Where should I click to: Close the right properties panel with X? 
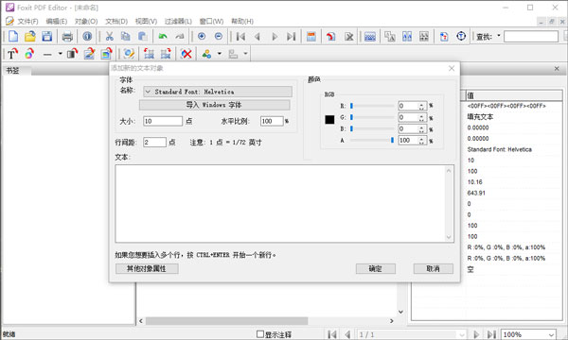[x=557, y=69]
